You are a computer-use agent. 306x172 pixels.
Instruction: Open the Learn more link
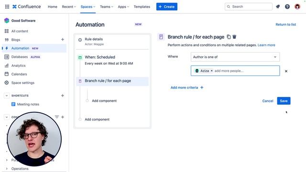pyautogui.click(x=266, y=45)
